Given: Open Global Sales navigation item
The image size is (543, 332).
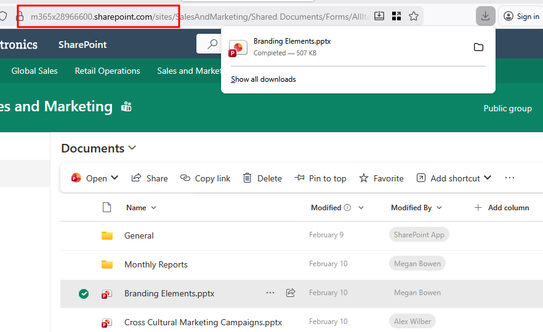Looking at the screenshot, I should click(34, 71).
